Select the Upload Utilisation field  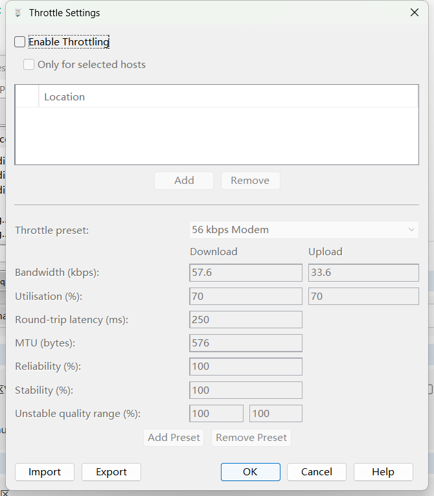pos(363,297)
